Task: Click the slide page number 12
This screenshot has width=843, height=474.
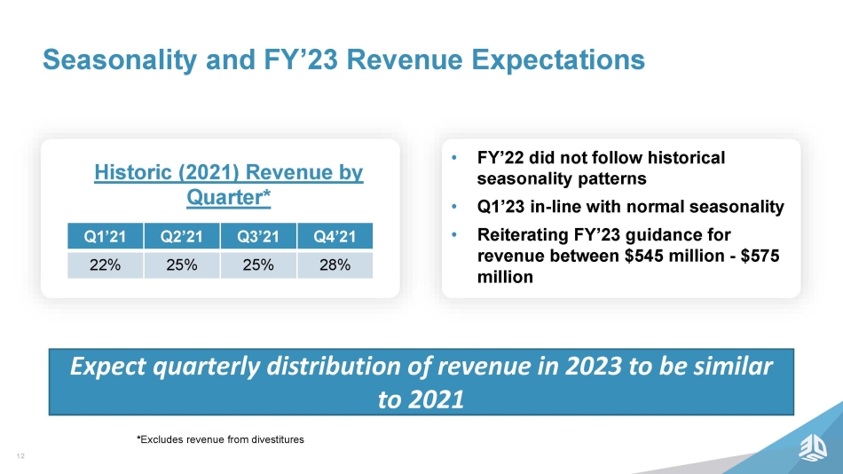Action: click(x=19, y=456)
